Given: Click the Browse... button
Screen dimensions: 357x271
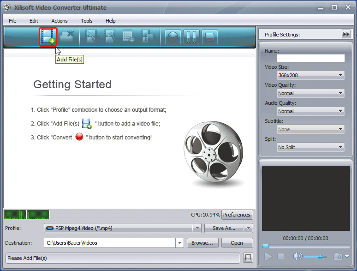Looking at the screenshot, I should click(x=202, y=243).
